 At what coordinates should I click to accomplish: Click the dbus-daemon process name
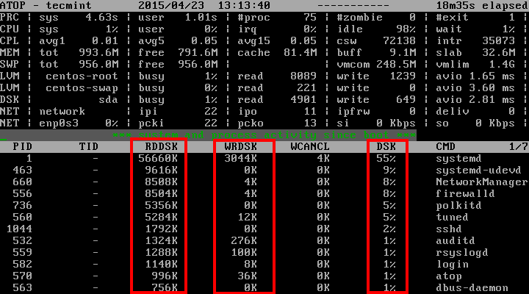[x=471, y=287]
